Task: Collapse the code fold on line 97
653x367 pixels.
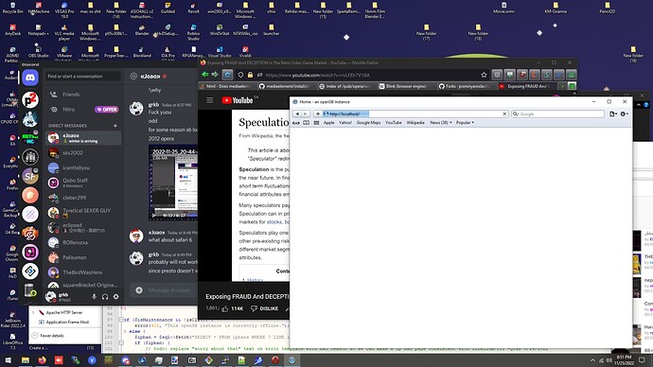Action: [x=121, y=320]
